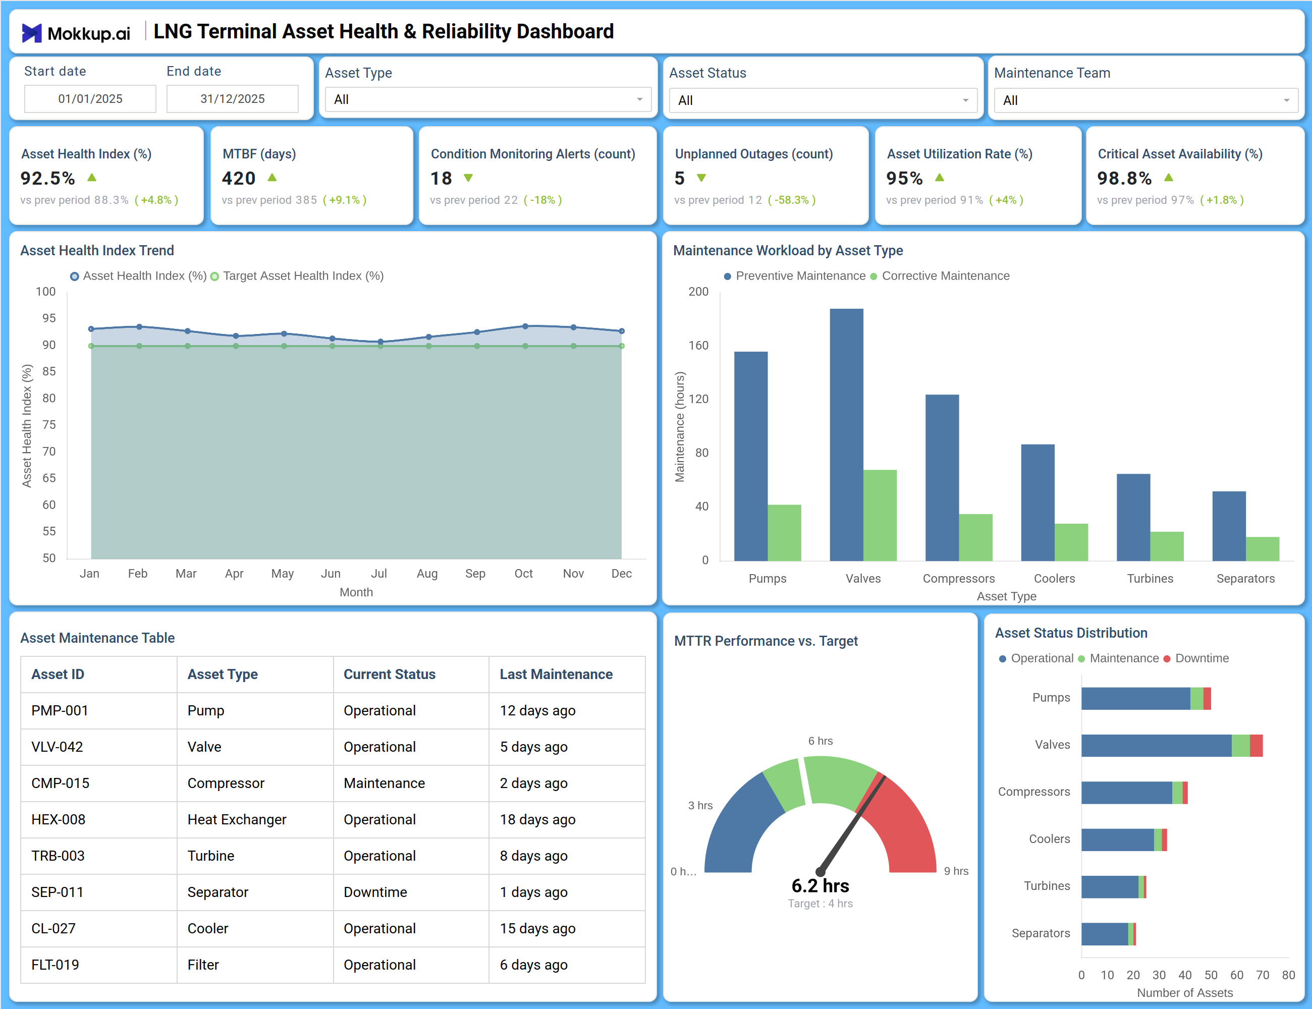Image resolution: width=1312 pixels, height=1009 pixels.
Task: Click the Maintenance legend dot in Status Distribution
Action: point(1081,659)
